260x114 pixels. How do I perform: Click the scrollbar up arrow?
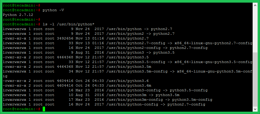[255, 5]
